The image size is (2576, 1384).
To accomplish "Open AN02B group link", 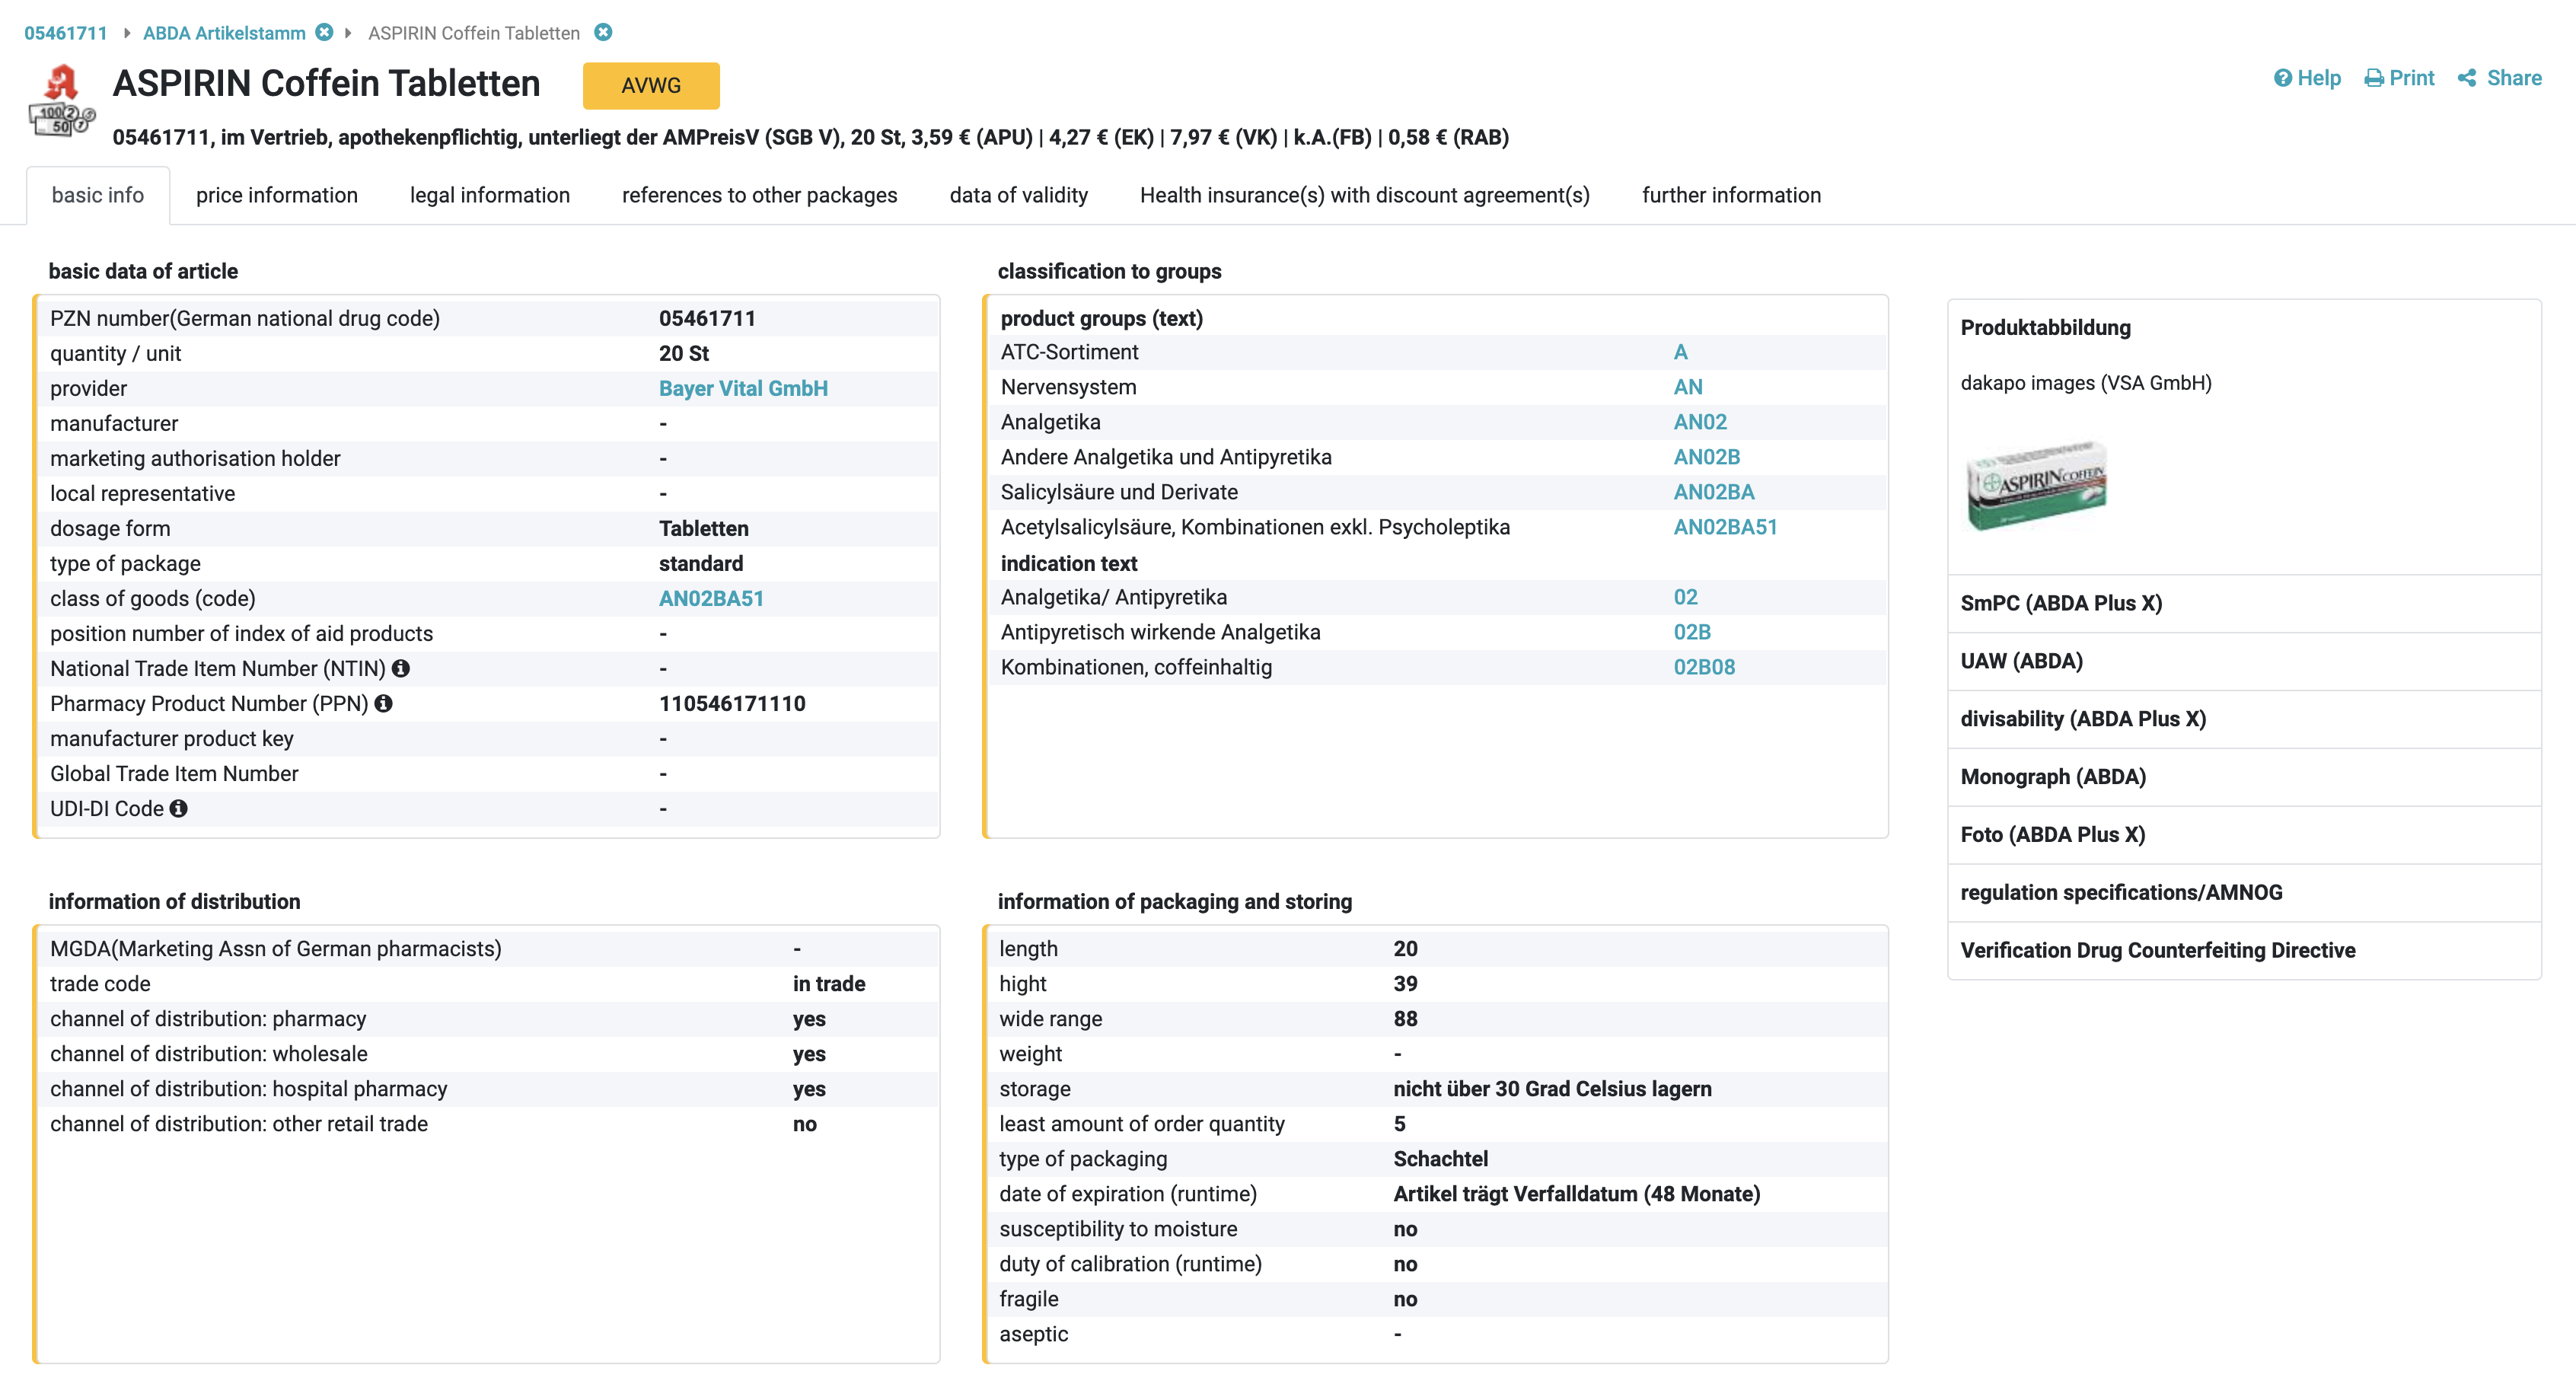I will coord(1707,457).
